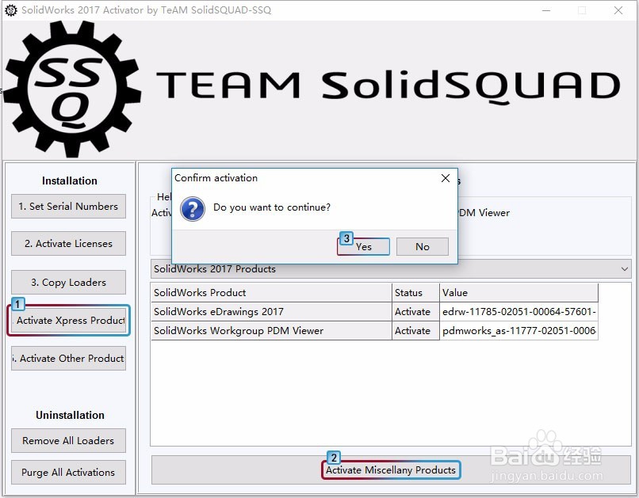Viewport: 639px width, 498px height.
Task: Decline activation by clicking No
Action: pos(423,246)
